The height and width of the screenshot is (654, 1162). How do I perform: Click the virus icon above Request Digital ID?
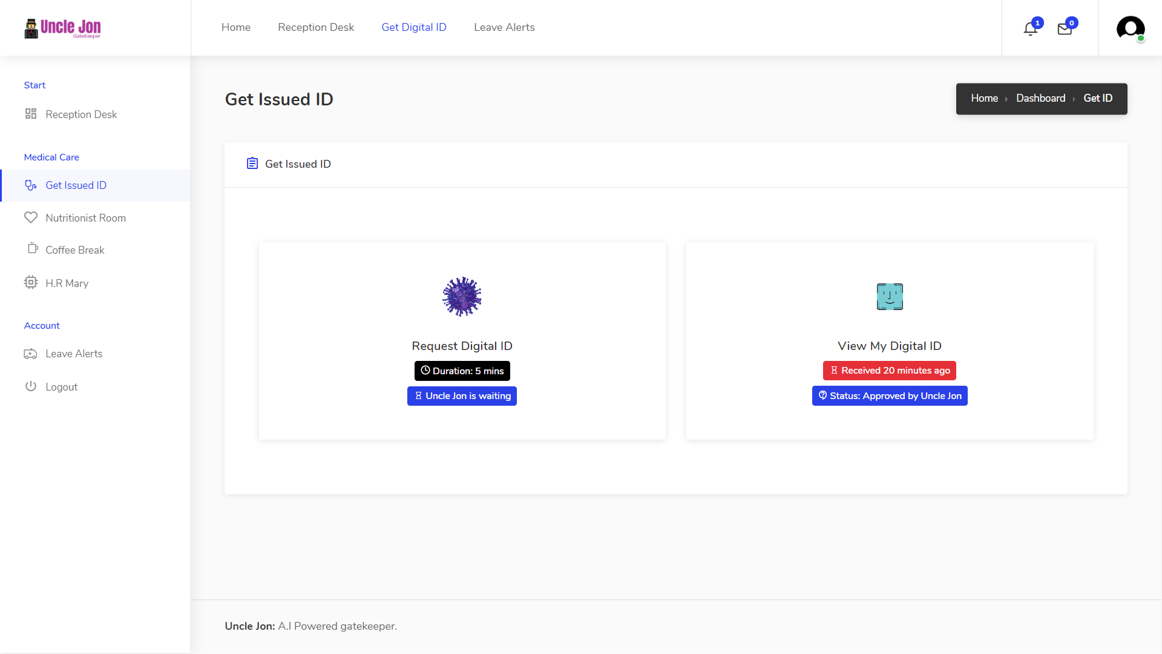click(x=462, y=297)
